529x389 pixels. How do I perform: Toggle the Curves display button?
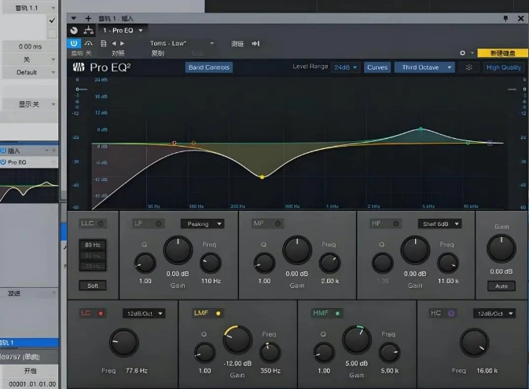[377, 67]
